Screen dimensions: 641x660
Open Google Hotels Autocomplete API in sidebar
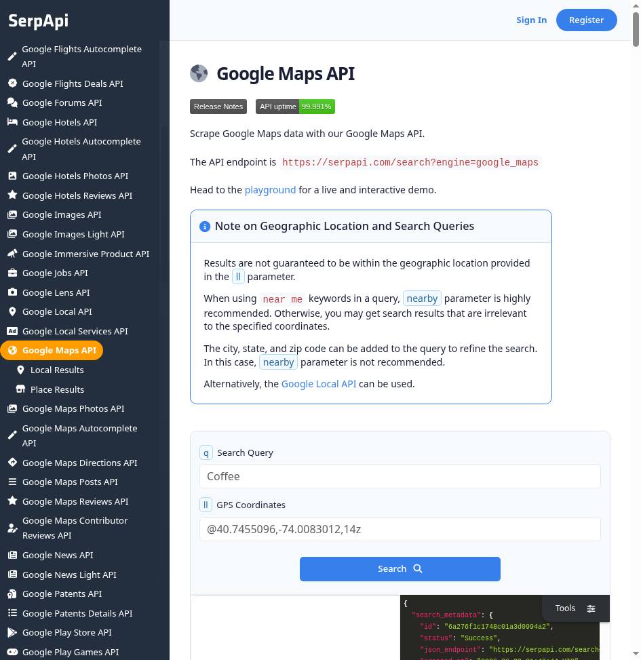81,149
